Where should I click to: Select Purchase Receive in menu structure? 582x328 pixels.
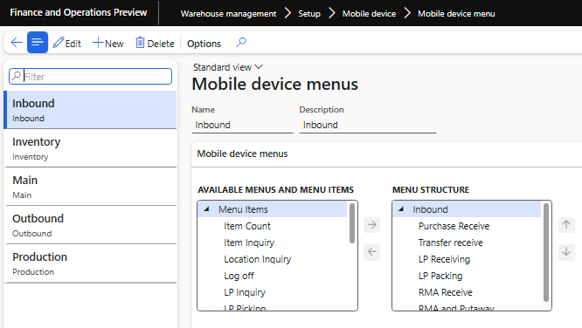click(x=454, y=226)
